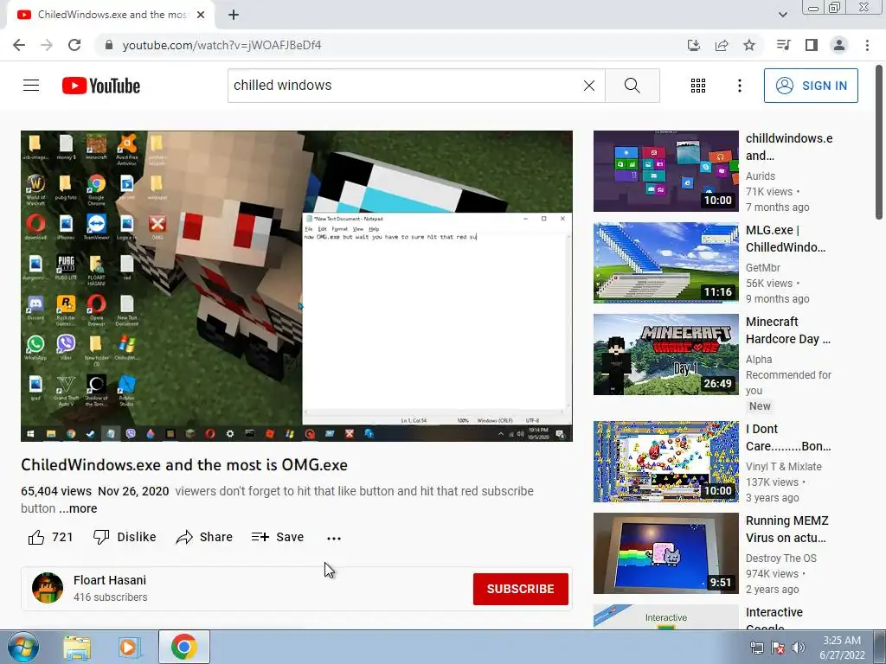
Task: Bookmark this page with the star icon
Action: click(x=749, y=45)
